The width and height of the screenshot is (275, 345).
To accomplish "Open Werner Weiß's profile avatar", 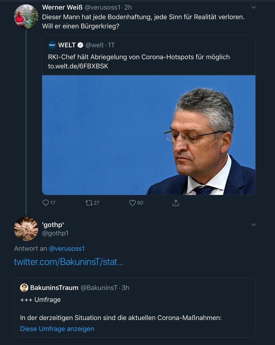I will click(x=26, y=16).
